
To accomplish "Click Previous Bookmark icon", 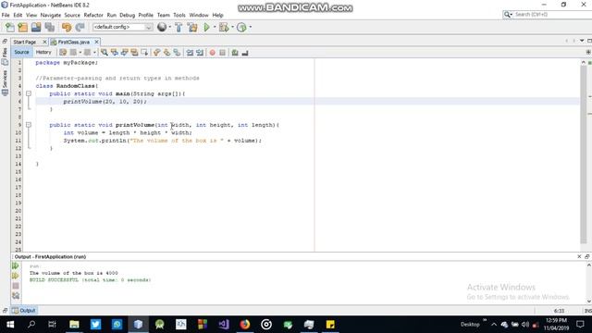I will click(x=156, y=53).
